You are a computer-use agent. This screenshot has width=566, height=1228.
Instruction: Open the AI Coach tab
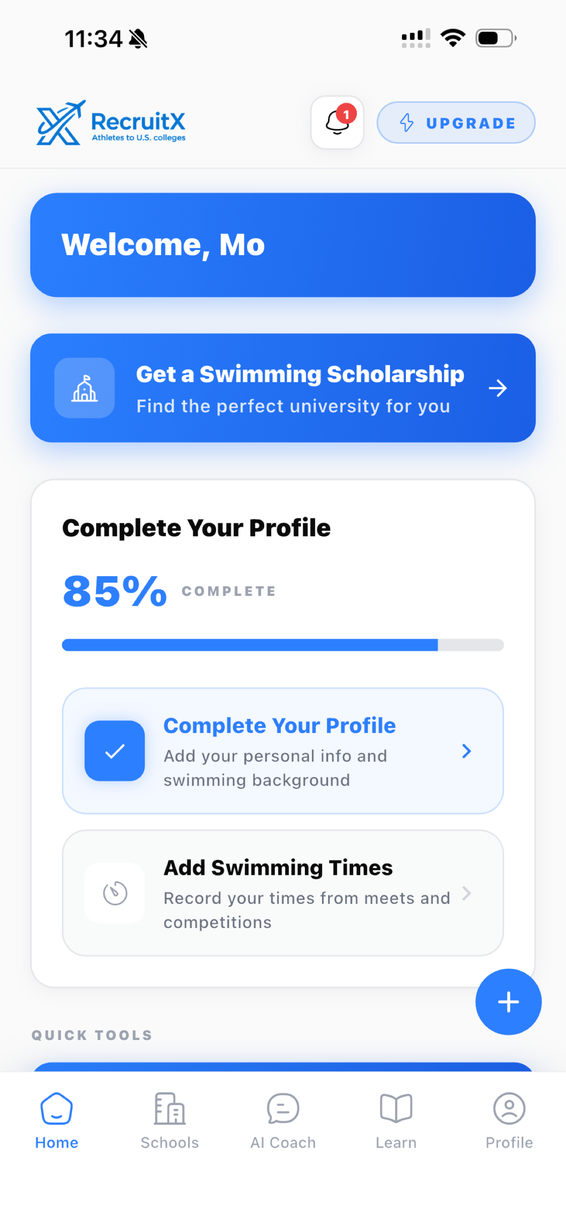283,1121
